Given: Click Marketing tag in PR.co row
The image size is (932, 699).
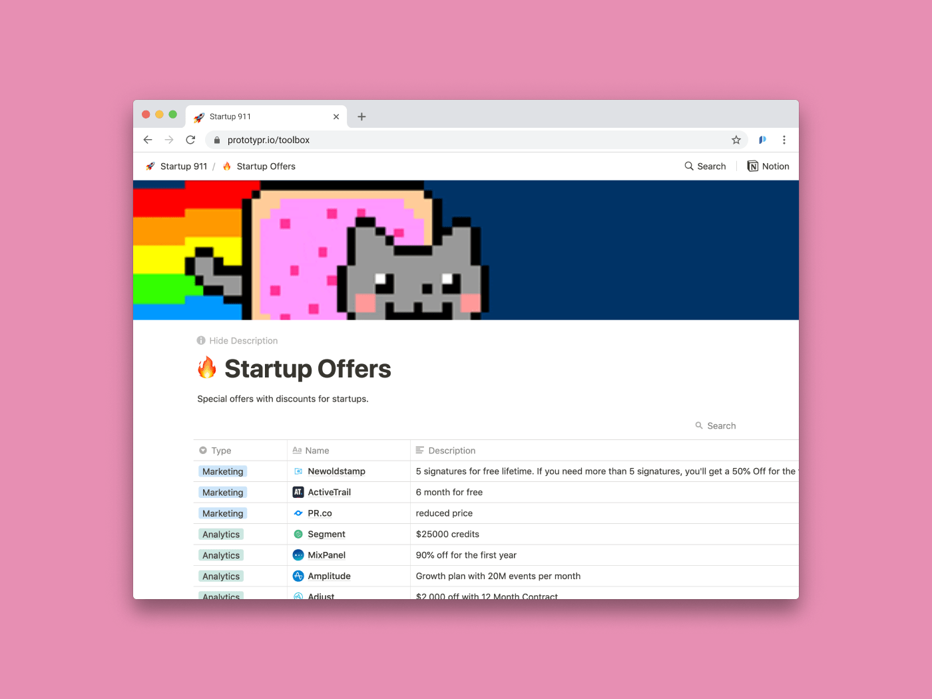Looking at the screenshot, I should point(223,513).
